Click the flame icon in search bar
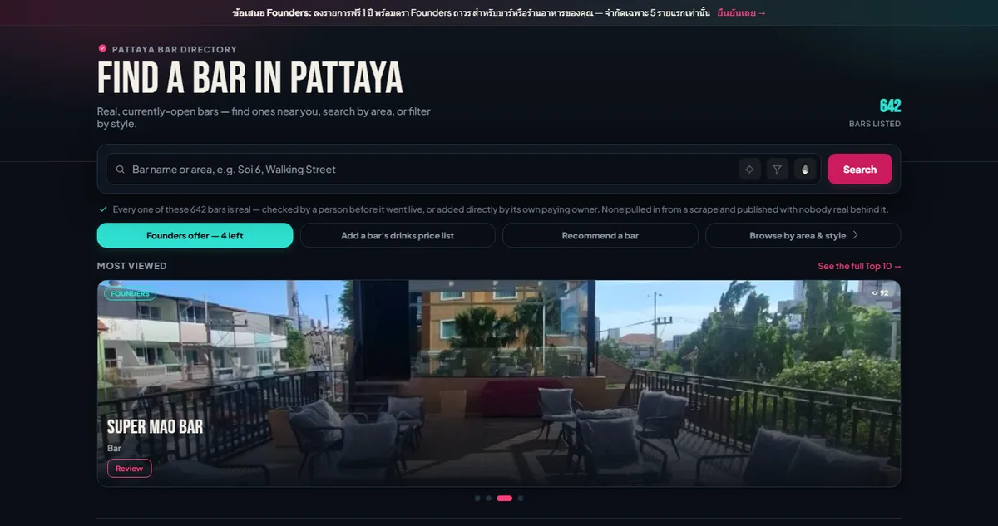 (x=805, y=169)
